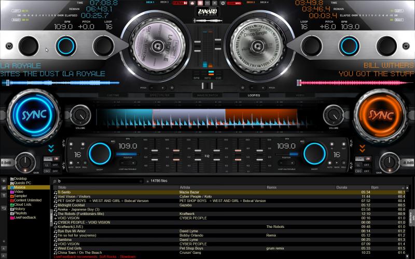Toggle the left deck loop ROLL button
415x259 pixels.
(x=85, y=163)
